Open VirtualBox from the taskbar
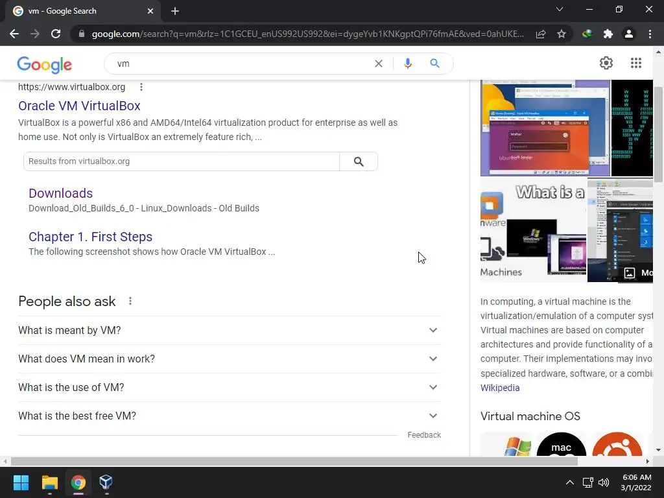 106,482
